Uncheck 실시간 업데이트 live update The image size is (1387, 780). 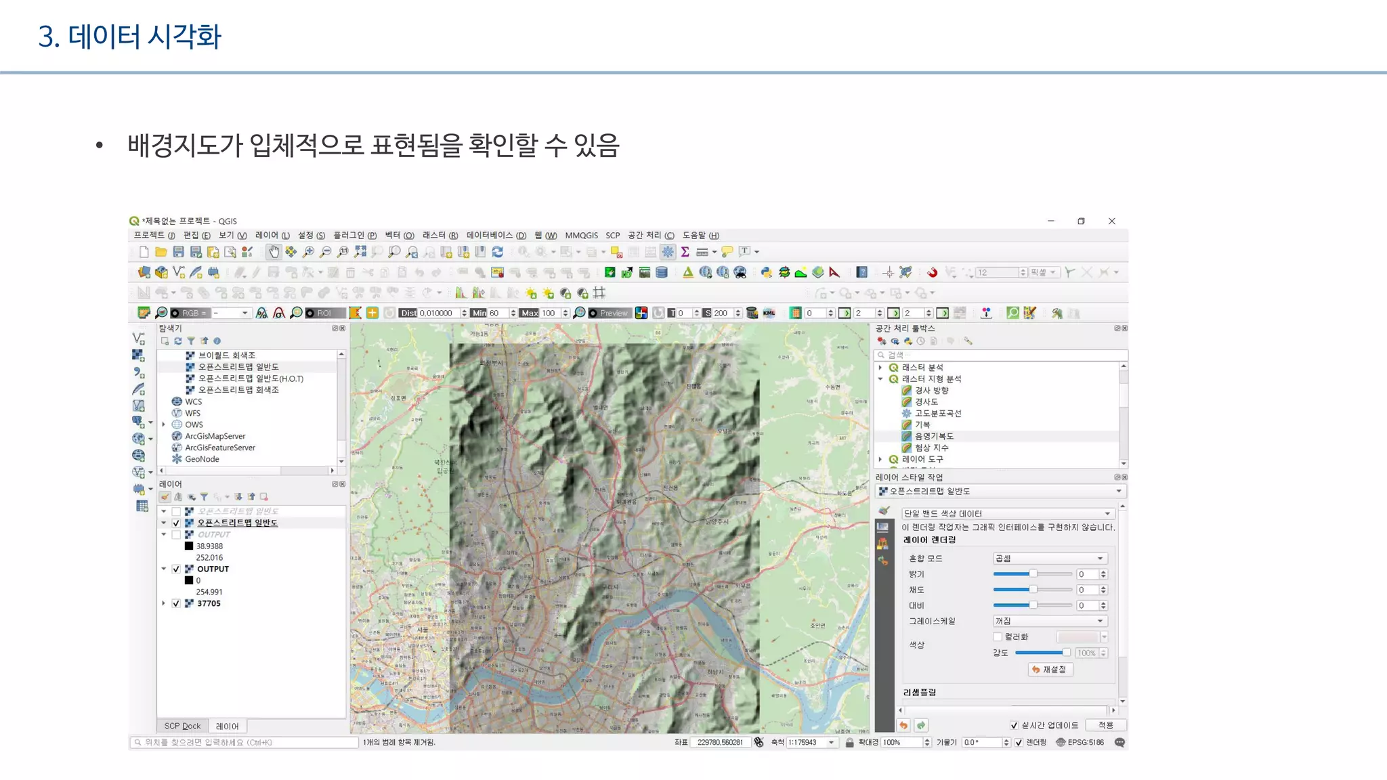[x=1014, y=726]
